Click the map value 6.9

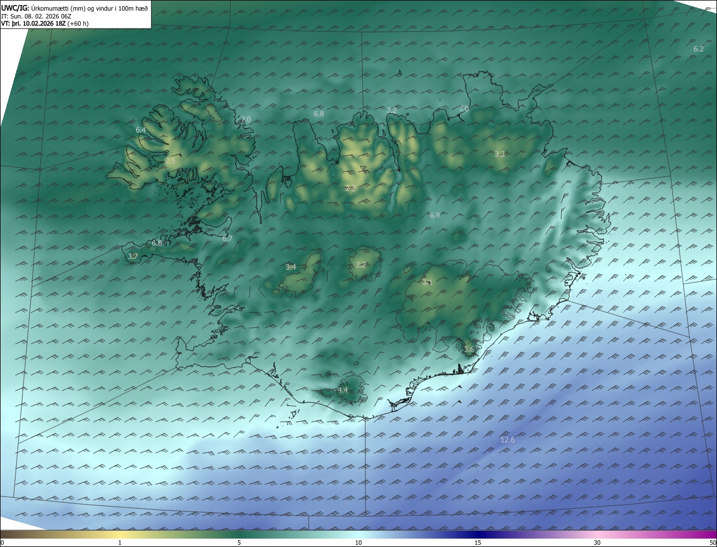tap(435, 215)
